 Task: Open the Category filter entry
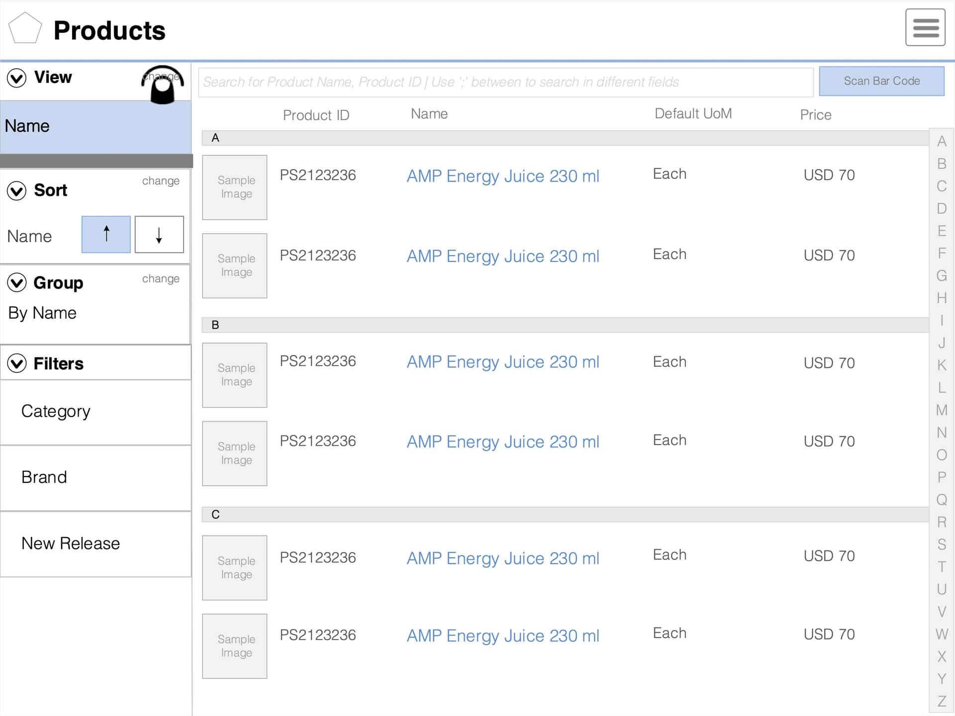click(x=55, y=411)
